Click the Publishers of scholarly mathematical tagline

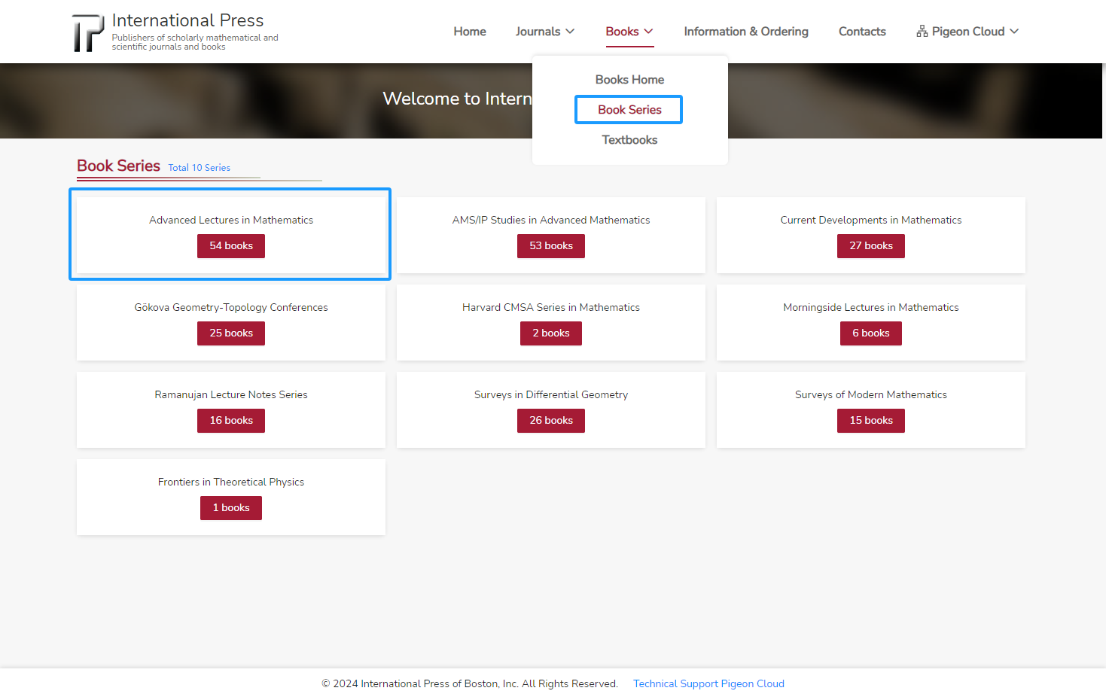point(195,42)
